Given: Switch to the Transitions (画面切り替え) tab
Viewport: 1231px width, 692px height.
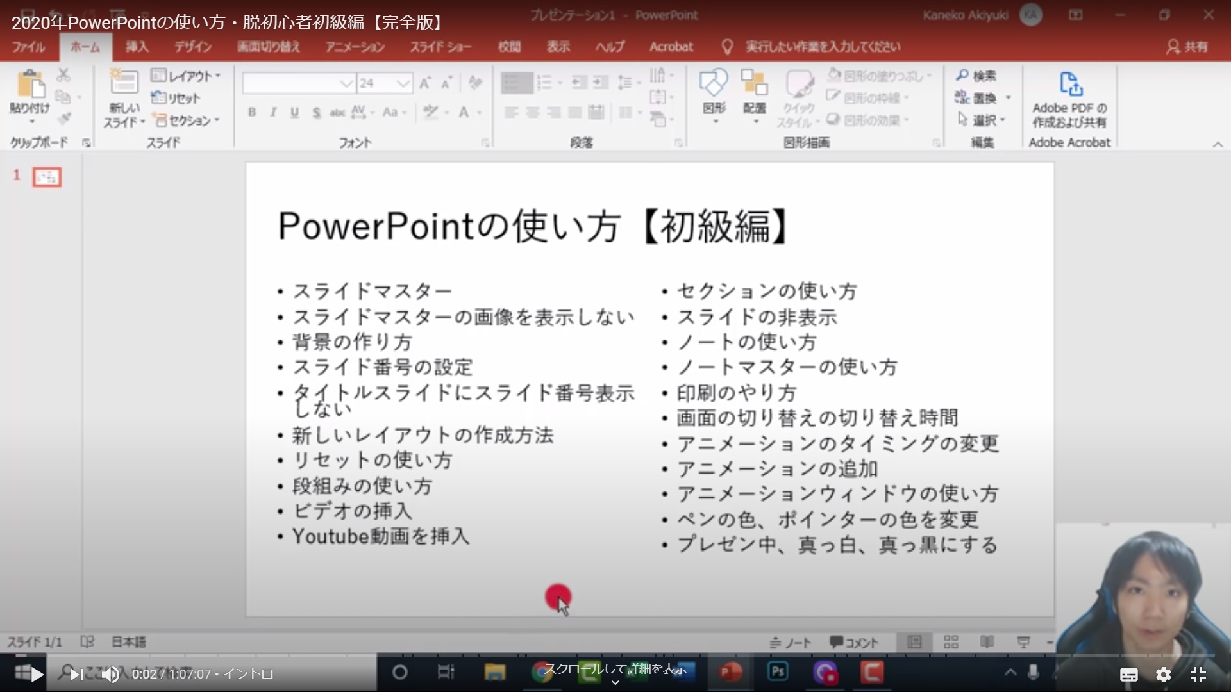Looking at the screenshot, I should [268, 47].
